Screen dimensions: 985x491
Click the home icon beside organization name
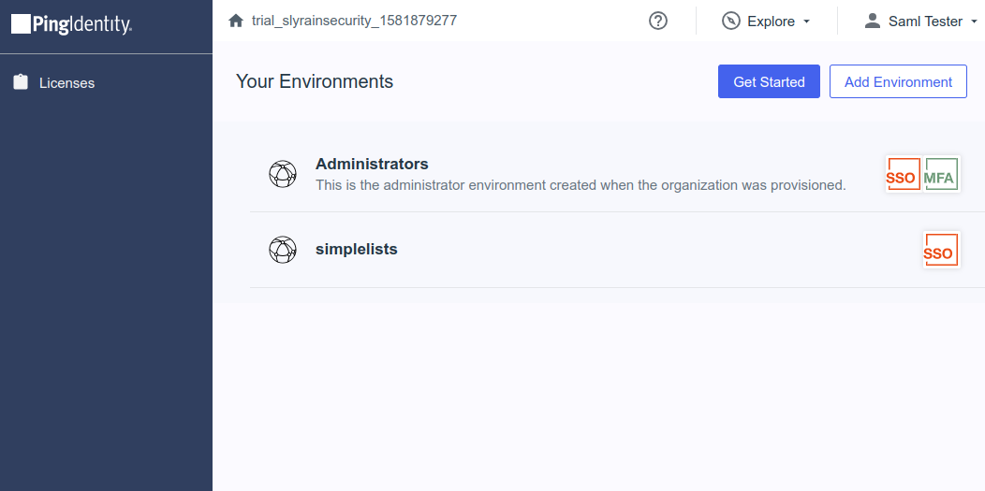[x=236, y=21]
